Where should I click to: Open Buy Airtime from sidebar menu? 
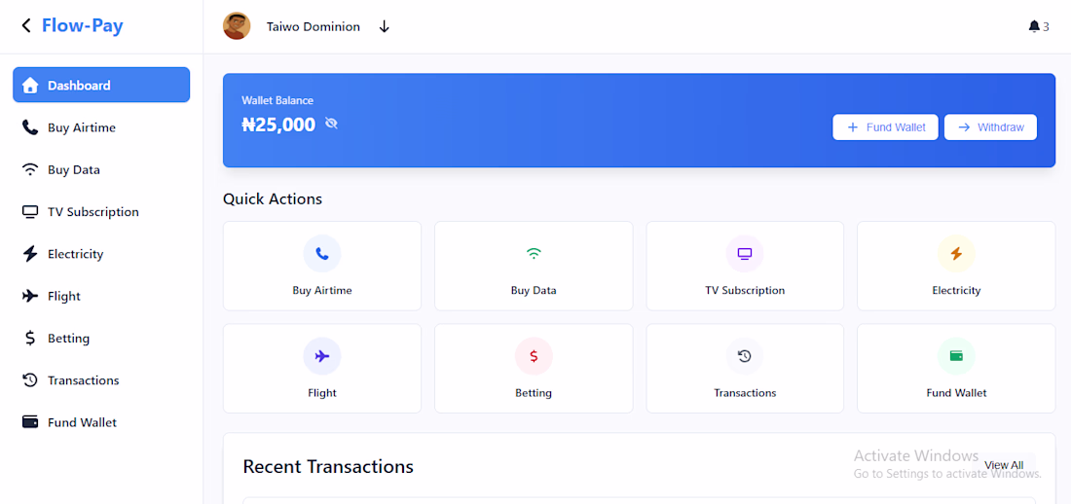point(82,127)
